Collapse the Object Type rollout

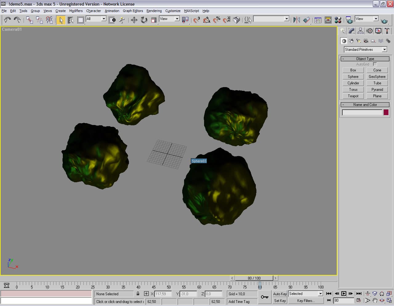click(x=365, y=58)
